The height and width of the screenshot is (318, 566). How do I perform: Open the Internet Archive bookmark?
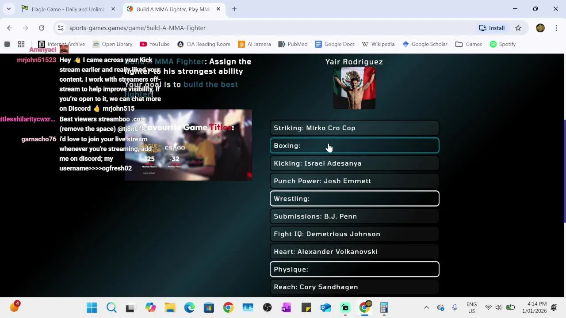tap(61, 44)
